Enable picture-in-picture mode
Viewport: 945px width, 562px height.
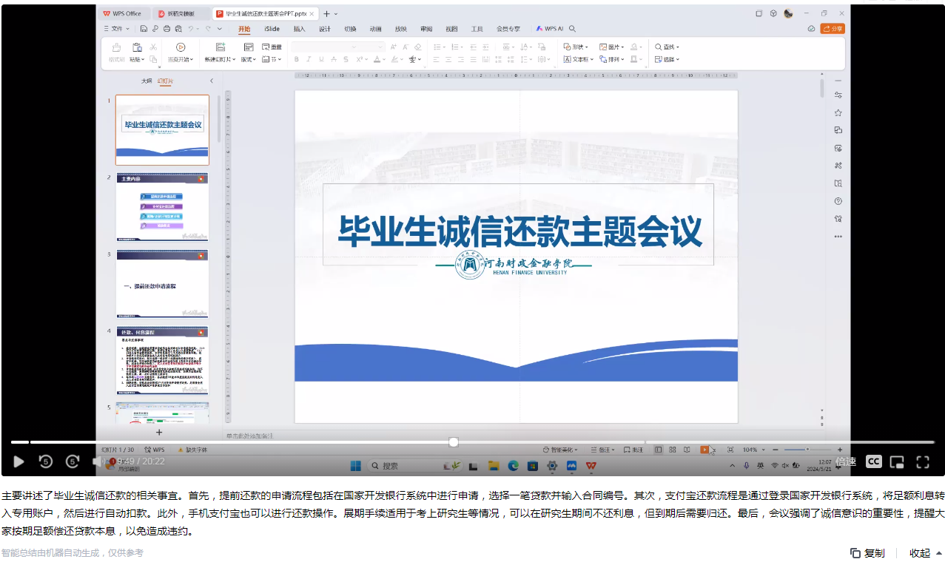897,462
